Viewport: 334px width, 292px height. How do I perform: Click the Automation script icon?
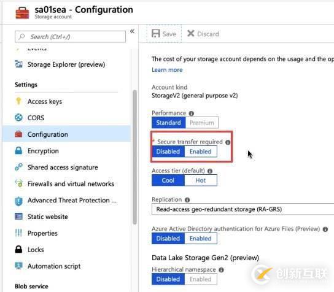click(18, 266)
